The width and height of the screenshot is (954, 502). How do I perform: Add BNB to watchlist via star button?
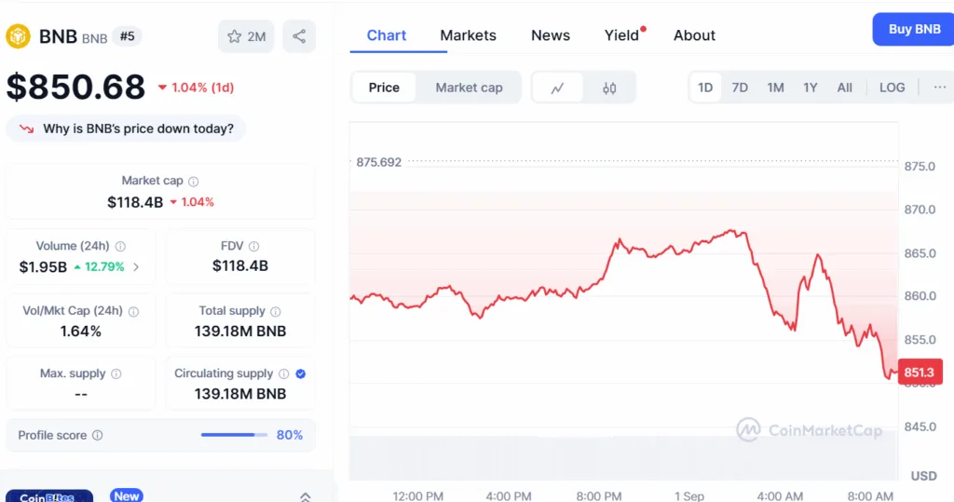coord(247,36)
